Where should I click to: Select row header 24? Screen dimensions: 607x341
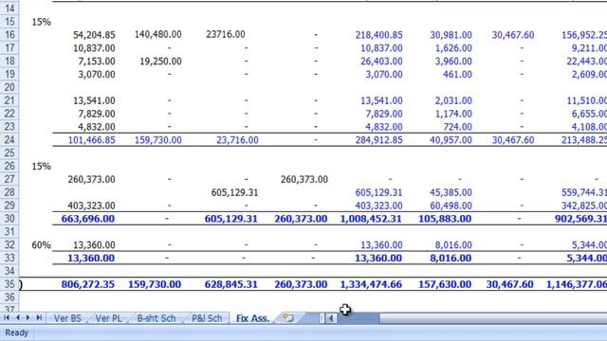[9, 140]
